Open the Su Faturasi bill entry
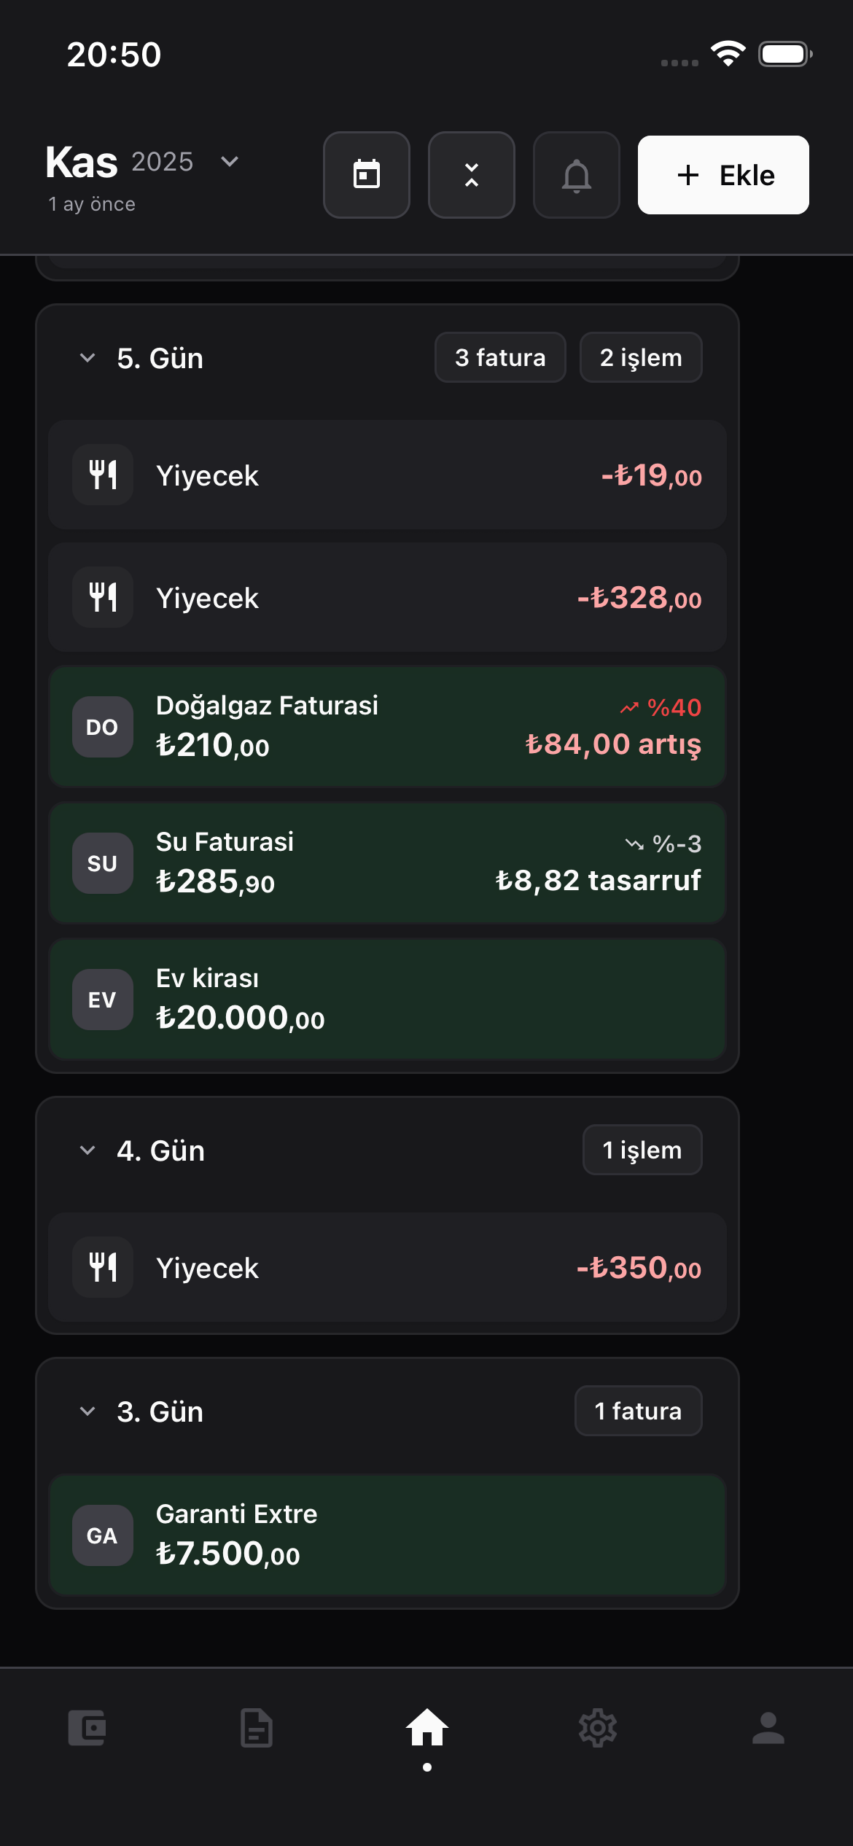The width and height of the screenshot is (853, 1846). pyautogui.click(x=387, y=863)
